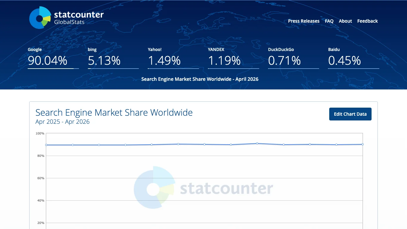
Task: Click the 40% y-axis label
Action: (41, 200)
